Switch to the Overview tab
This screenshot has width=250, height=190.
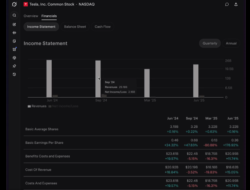(x=31, y=16)
